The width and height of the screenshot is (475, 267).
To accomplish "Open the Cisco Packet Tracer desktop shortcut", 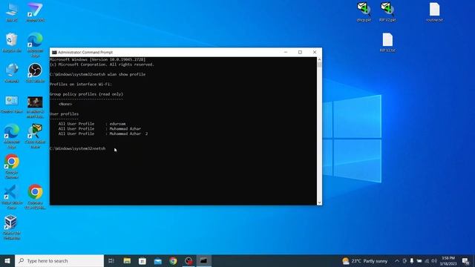I will [x=36, y=136].
